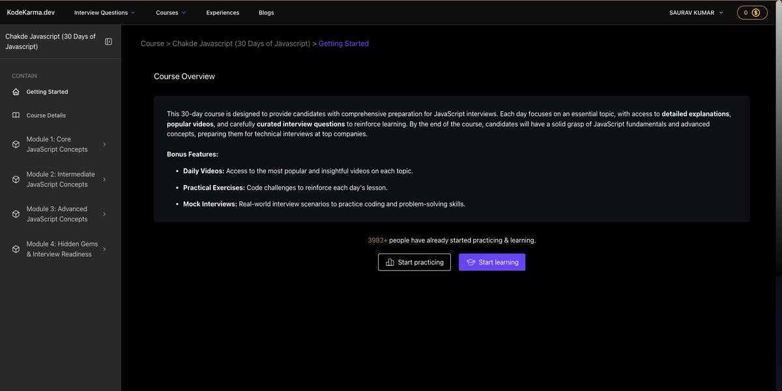
Task: Go to the Experiences page
Action: point(223,12)
